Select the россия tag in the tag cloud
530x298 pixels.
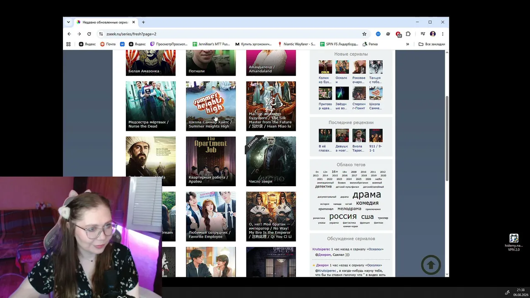pyautogui.click(x=343, y=216)
